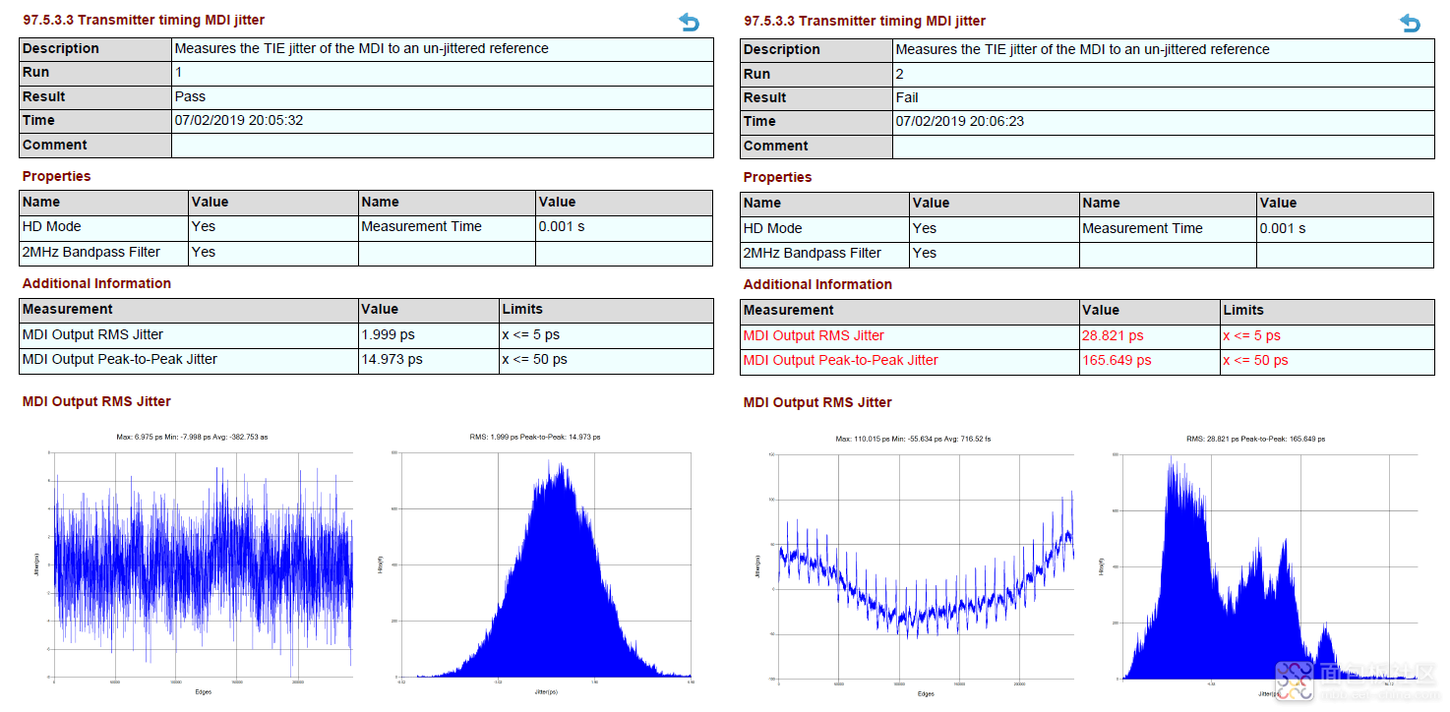
Task: Select the peak-to-peak value 14.973 ps
Action: coord(393,359)
